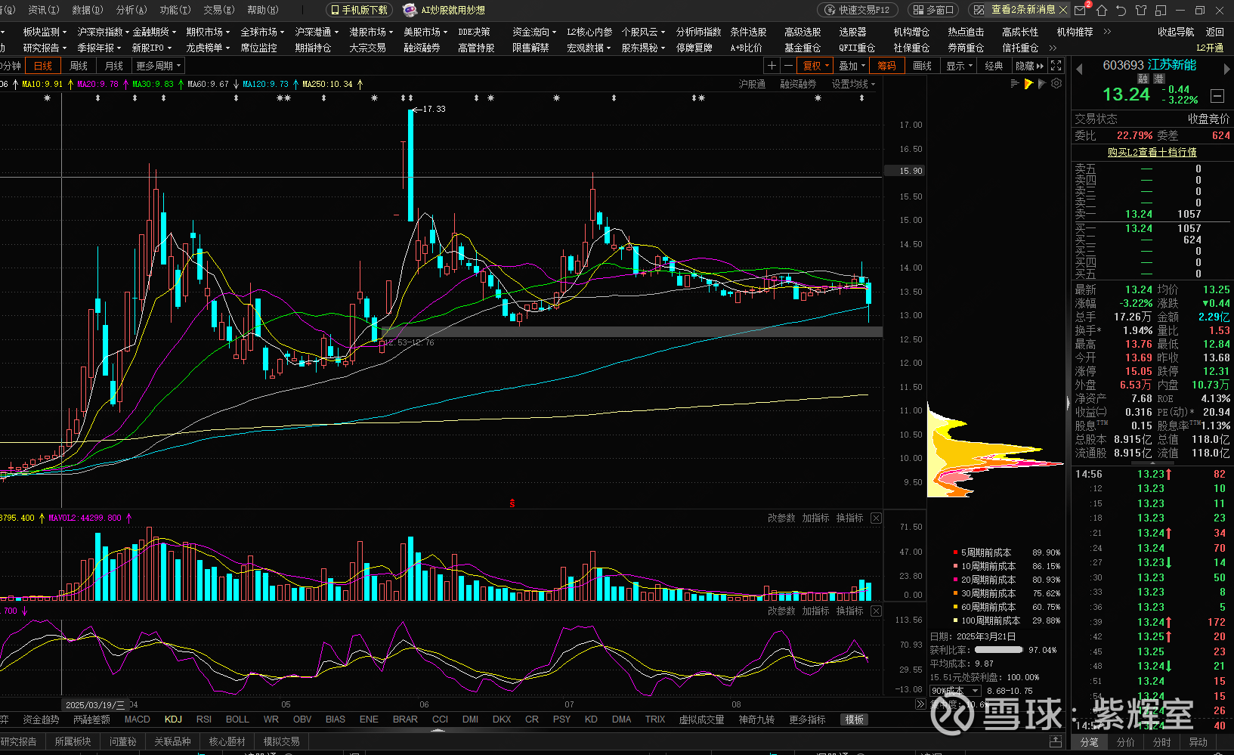
Task: Click the orange 30周期前成本 color swatch
Action: tap(956, 593)
